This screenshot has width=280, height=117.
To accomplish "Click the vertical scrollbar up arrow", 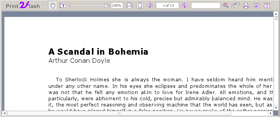I will point(276,14).
